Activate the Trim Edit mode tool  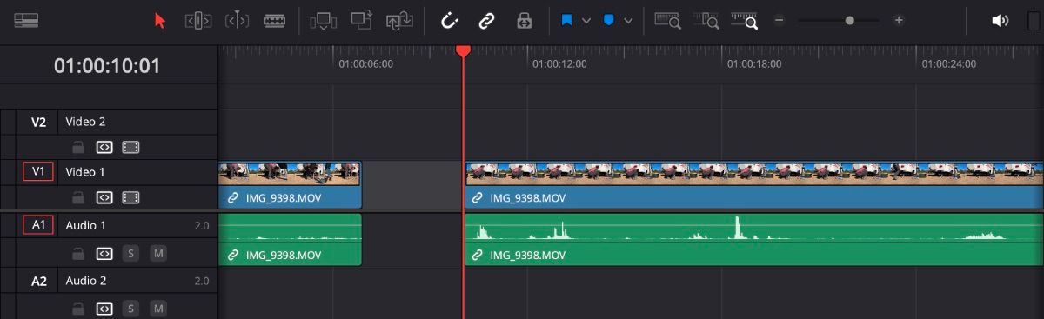(x=198, y=20)
